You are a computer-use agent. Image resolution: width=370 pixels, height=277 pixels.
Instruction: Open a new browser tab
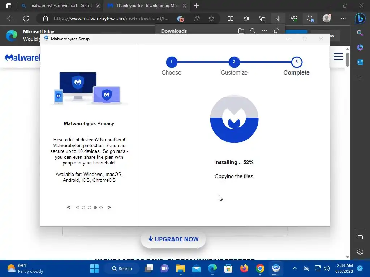point(196,6)
